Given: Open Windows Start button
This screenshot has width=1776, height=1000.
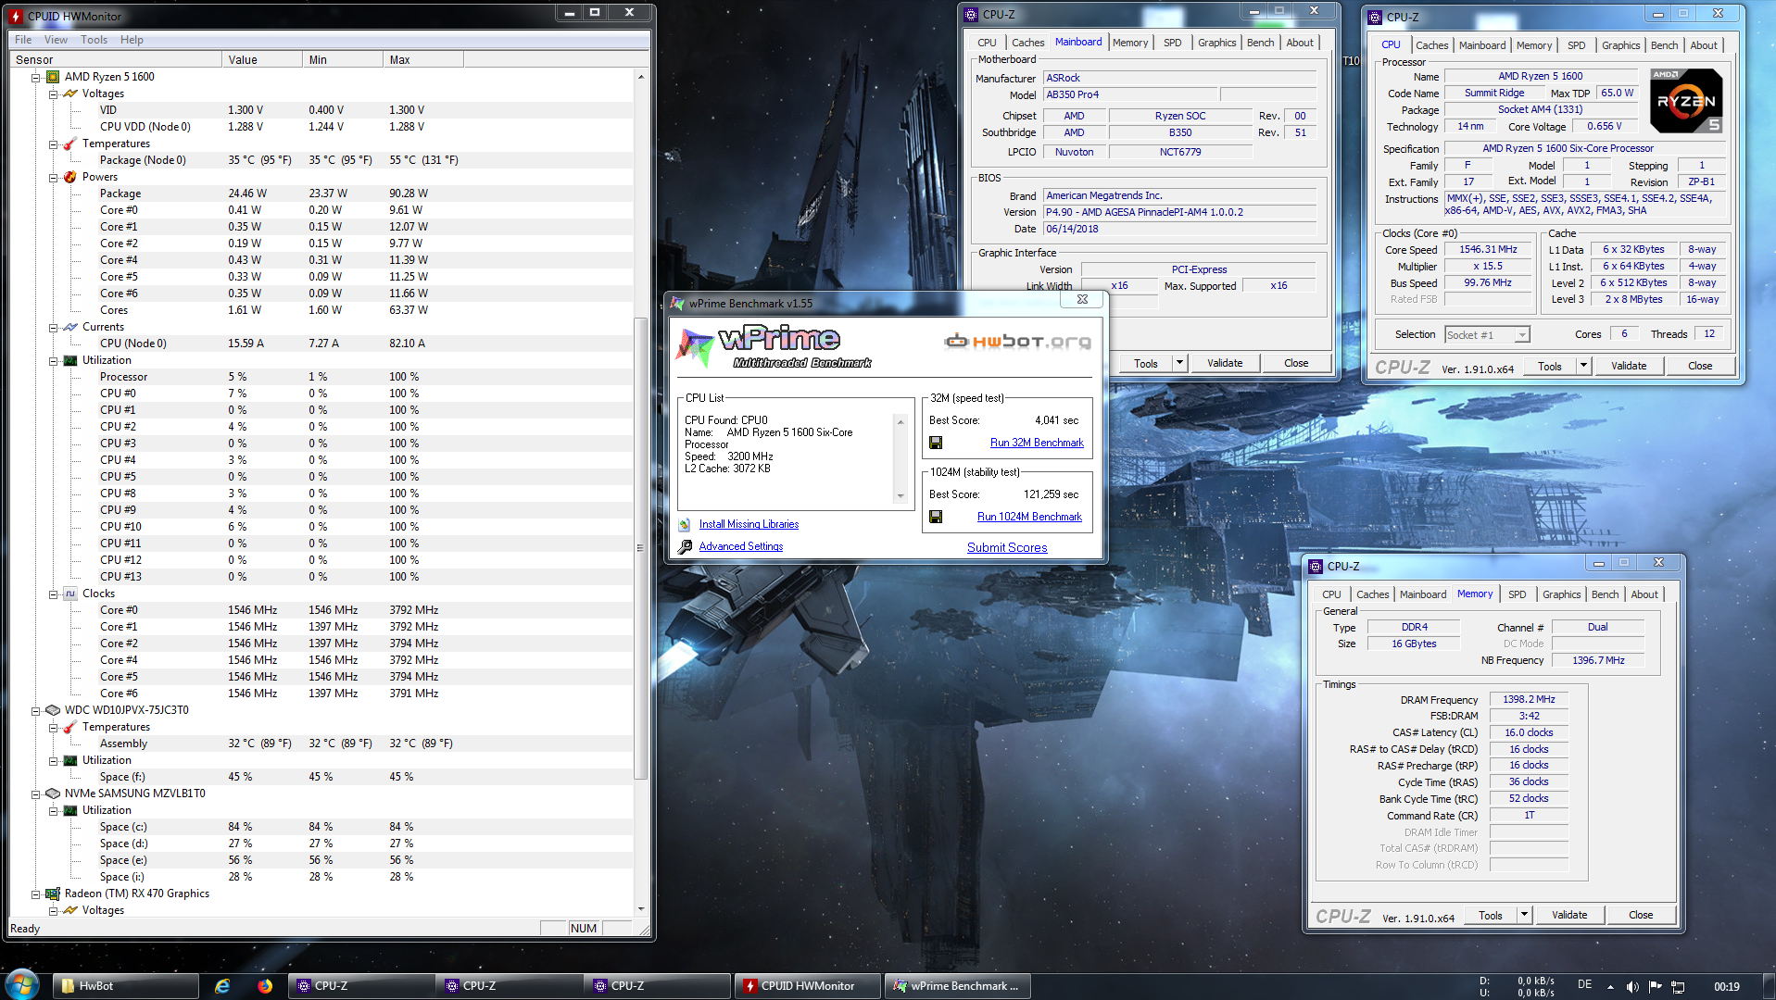Looking at the screenshot, I should point(20,983).
